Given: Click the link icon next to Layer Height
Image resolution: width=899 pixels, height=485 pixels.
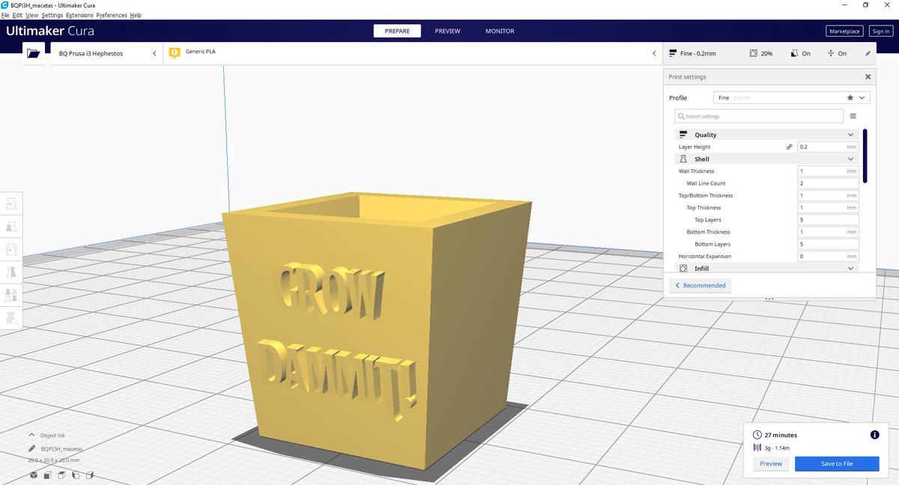Looking at the screenshot, I should (789, 147).
